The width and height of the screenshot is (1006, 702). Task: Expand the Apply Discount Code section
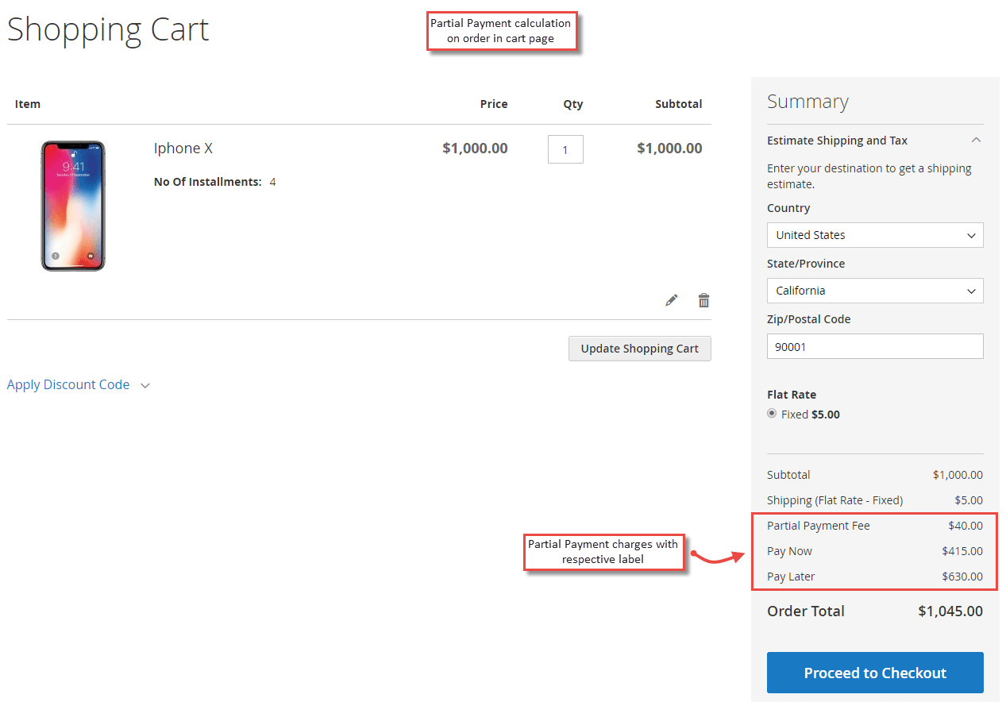[x=79, y=384]
